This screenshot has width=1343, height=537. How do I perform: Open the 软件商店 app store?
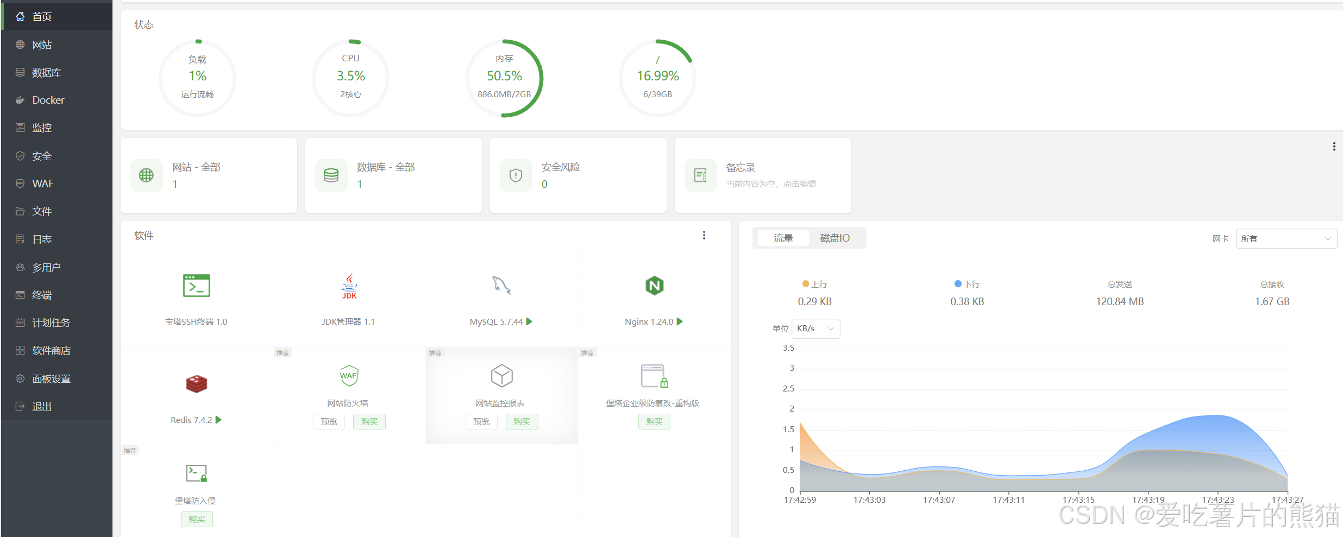(51, 350)
